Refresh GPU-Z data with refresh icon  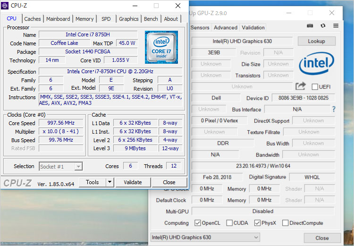click(323, 26)
